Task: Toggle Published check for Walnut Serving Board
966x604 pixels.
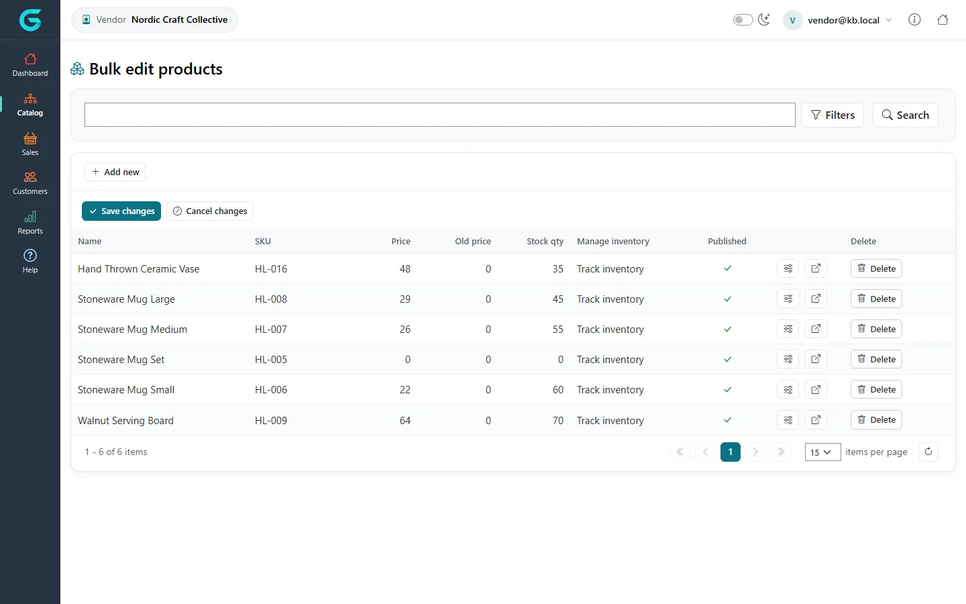Action: [727, 420]
